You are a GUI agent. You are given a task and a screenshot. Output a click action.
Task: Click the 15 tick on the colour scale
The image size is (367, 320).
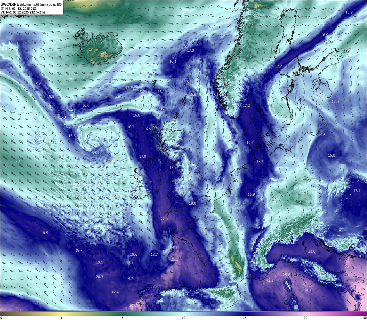click(245, 318)
